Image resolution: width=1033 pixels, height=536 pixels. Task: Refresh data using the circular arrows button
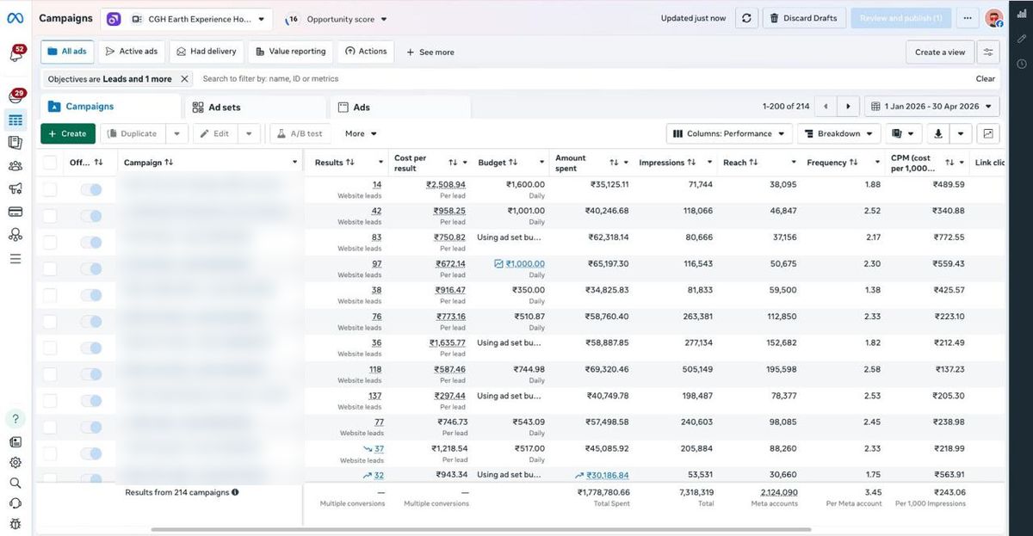(x=745, y=18)
